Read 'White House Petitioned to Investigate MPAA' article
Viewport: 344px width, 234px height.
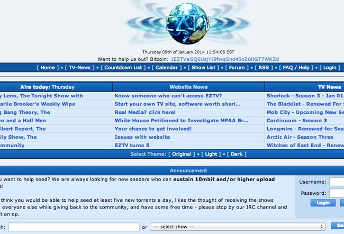click(x=181, y=120)
